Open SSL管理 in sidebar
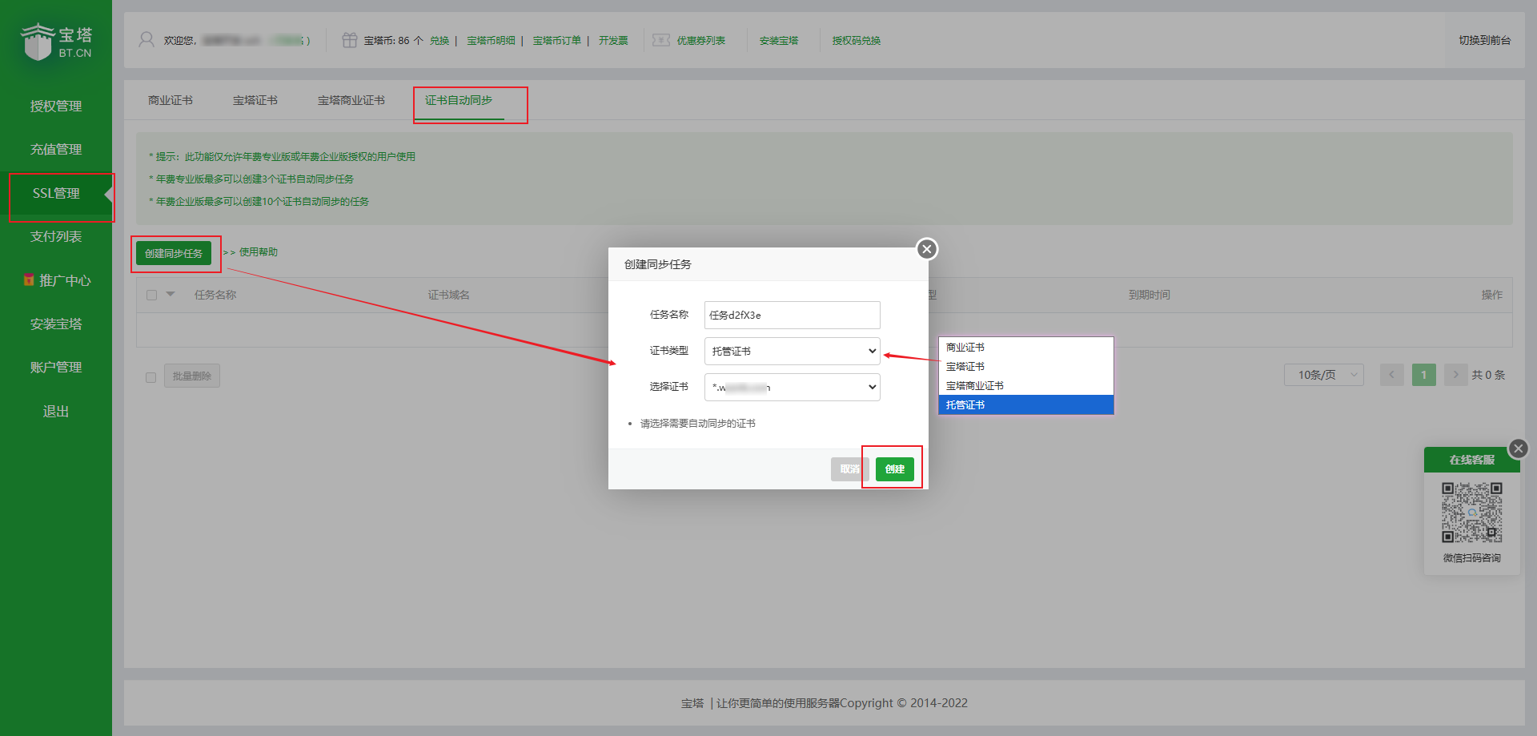 tap(56, 193)
